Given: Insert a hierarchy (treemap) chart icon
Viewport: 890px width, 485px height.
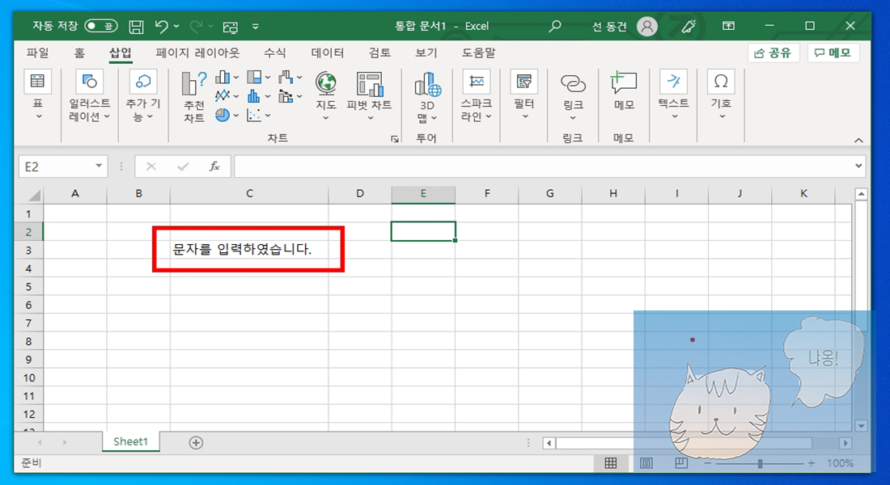Looking at the screenshot, I should 254,77.
